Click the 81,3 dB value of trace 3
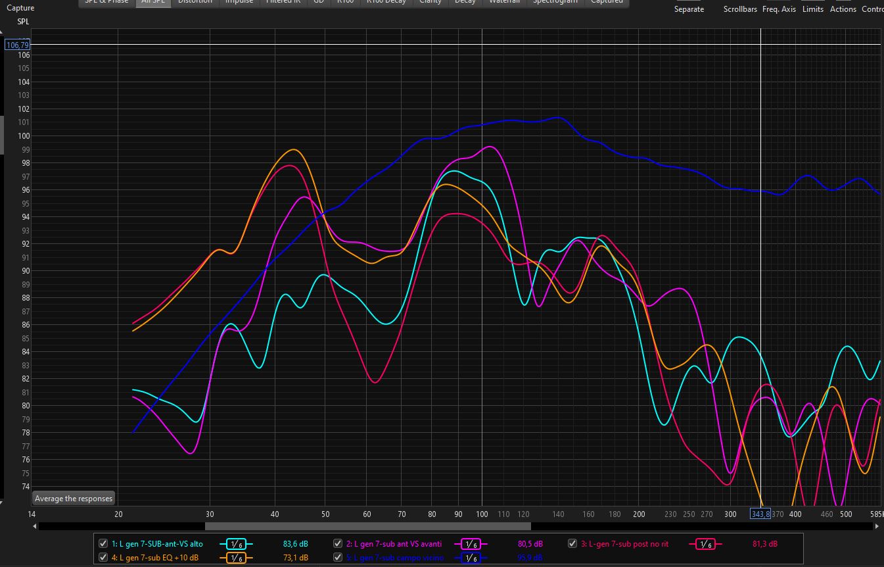This screenshot has width=884, height=567. [x=765, y=544]
